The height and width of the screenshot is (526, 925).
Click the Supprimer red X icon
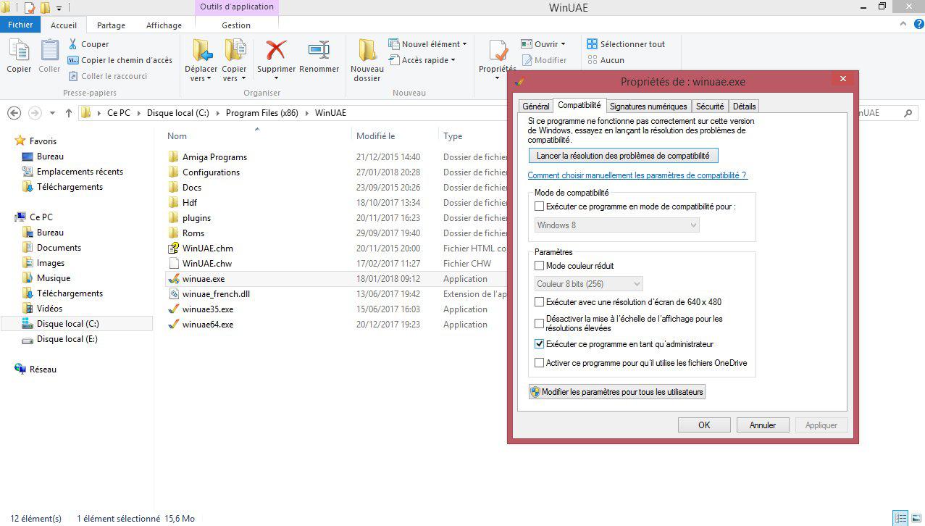pos(276,50)
